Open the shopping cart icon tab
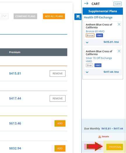The height and width of the screenshot is (153, 126). point(78,17)
